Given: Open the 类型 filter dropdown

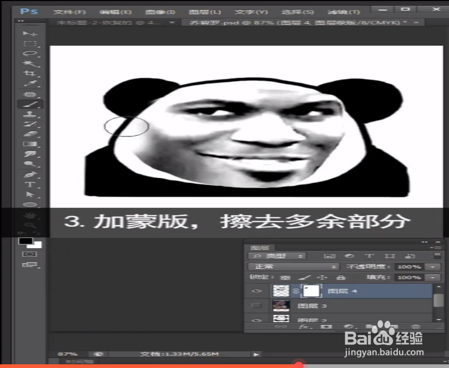Looking at the screenshot, I should click(277, 256).
